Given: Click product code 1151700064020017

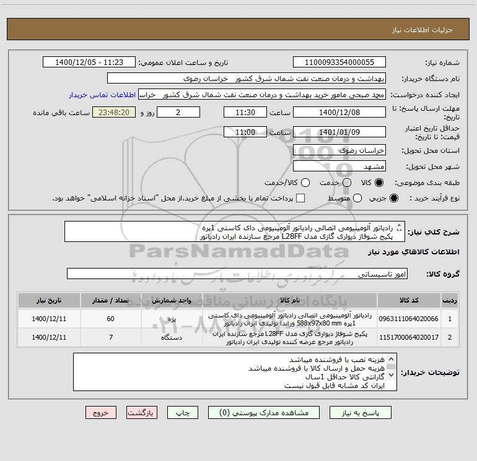Looking at the screenshot, I should coord(409,337).
